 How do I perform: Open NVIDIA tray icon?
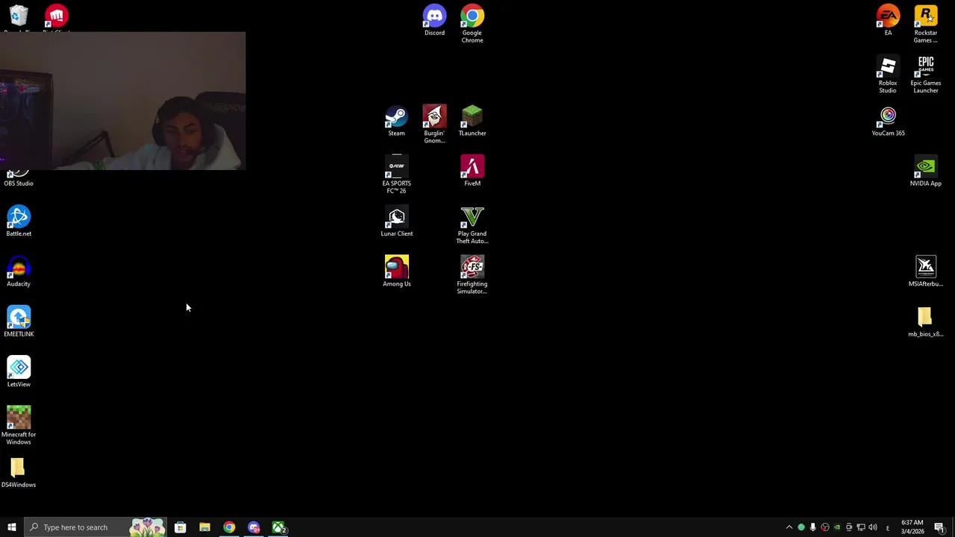click(837, 527)
